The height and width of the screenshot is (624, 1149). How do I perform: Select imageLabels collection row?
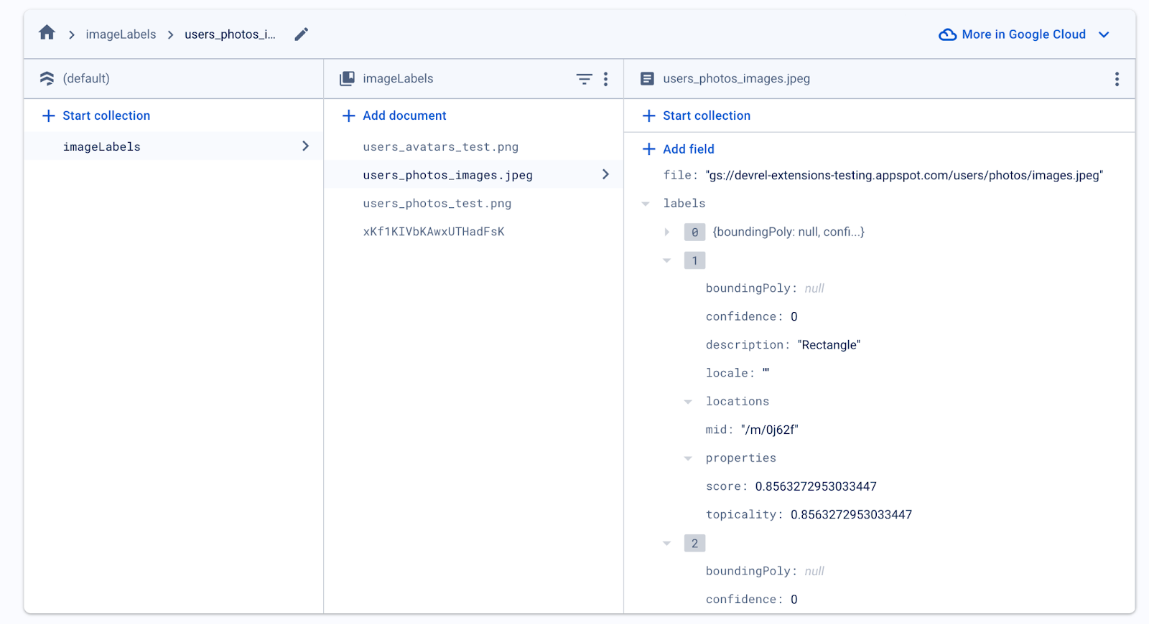pos(174,146)
